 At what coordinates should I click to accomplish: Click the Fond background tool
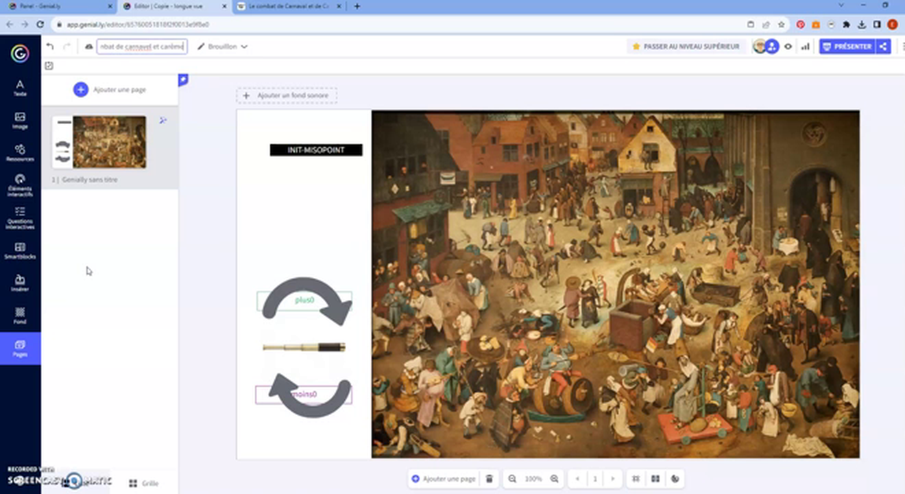[20, 316]
